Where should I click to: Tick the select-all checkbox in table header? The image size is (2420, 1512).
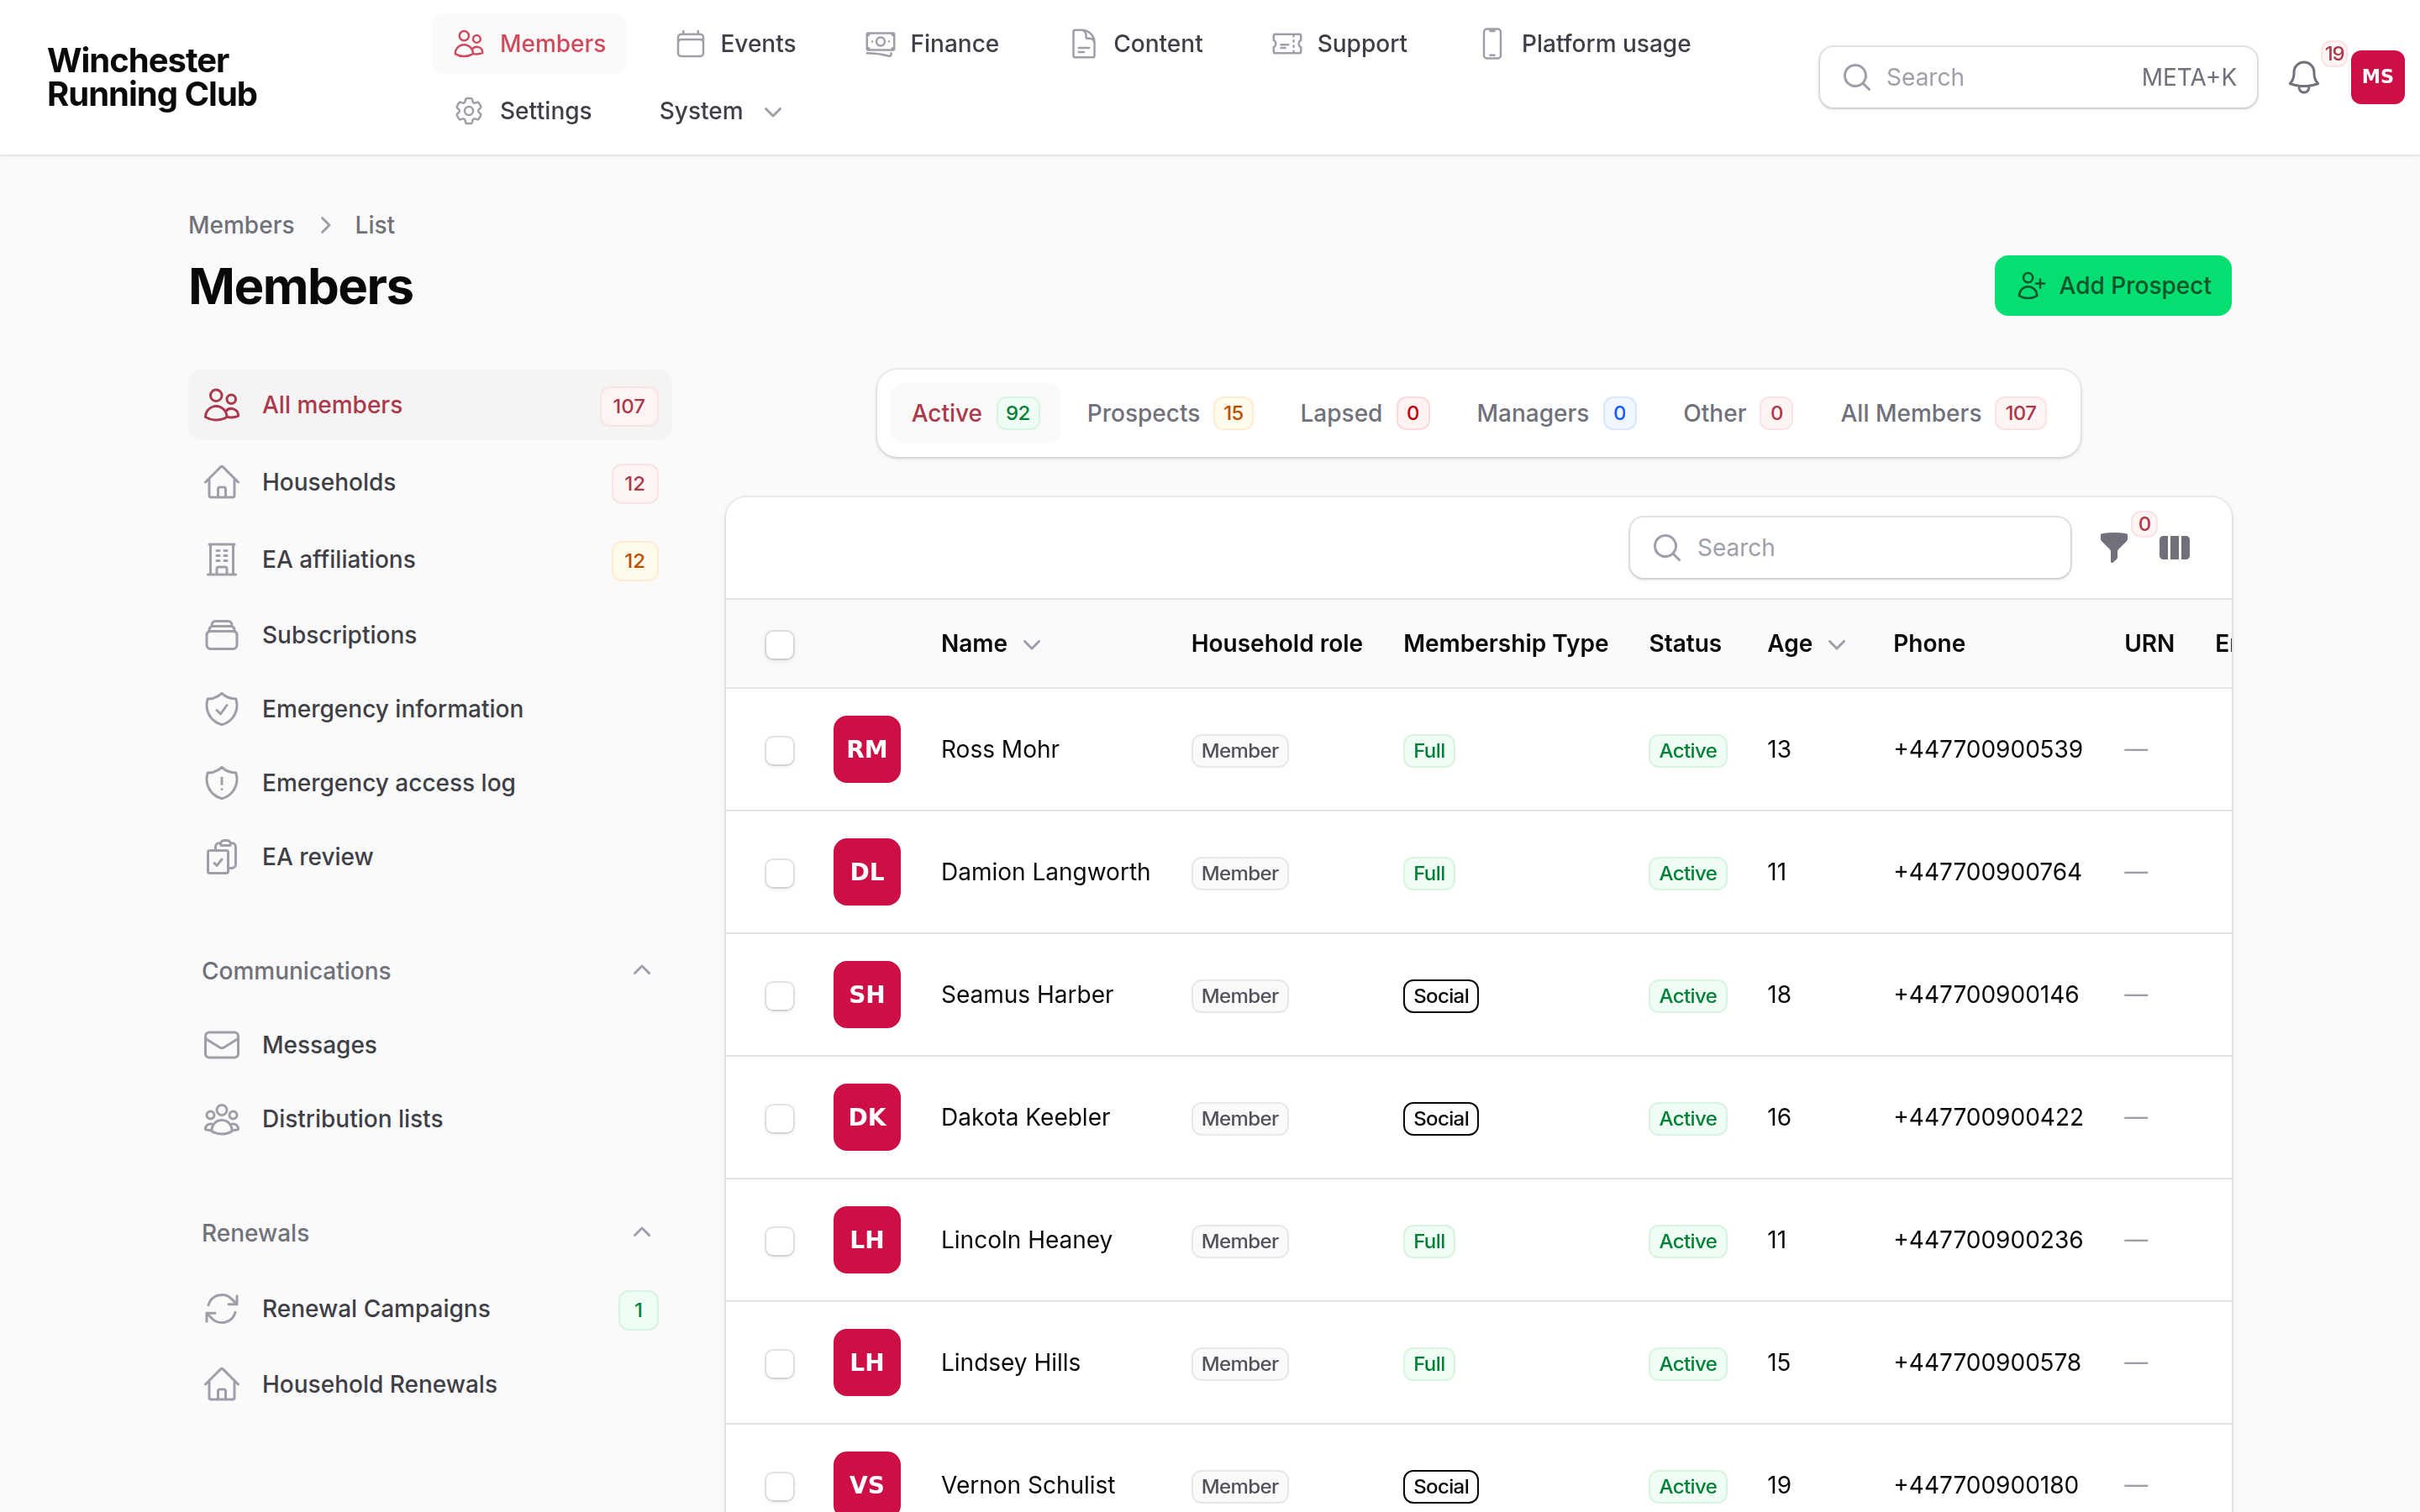point(779,645)
